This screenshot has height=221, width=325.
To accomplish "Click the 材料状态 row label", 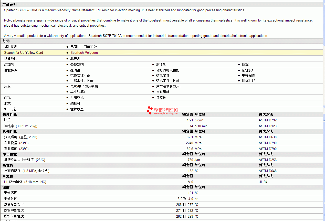I will 11,47.
